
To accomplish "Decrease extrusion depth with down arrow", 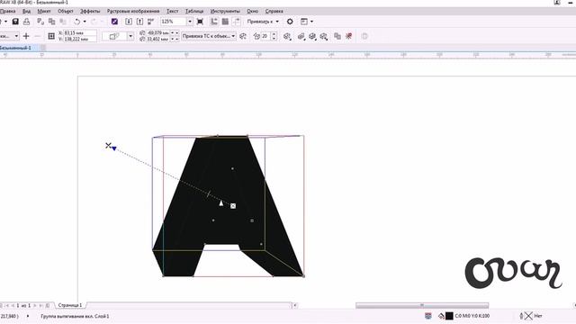I will (274, 38).
